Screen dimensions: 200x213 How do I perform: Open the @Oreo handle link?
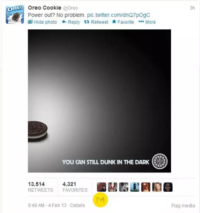(70, 8)
